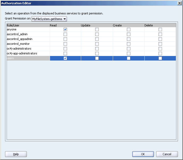This screenshot has height=160, width=183.
Task: Check Create for oc4j-administrators
Action: pos(128,49)
